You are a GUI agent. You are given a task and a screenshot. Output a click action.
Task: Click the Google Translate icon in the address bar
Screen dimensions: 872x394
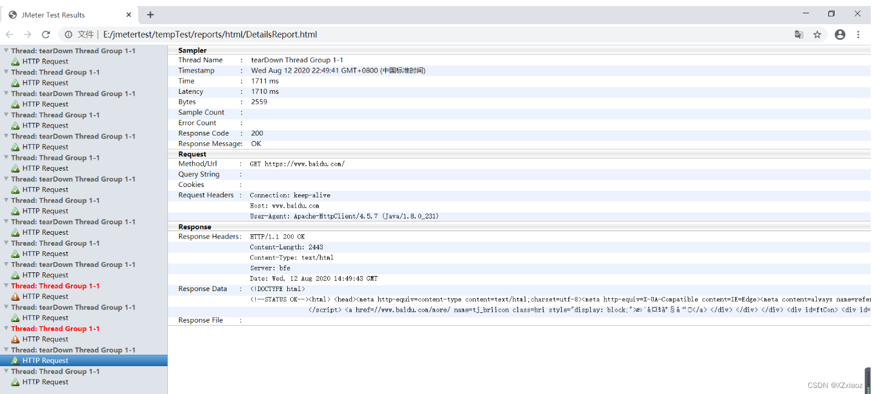pos(799,34)
